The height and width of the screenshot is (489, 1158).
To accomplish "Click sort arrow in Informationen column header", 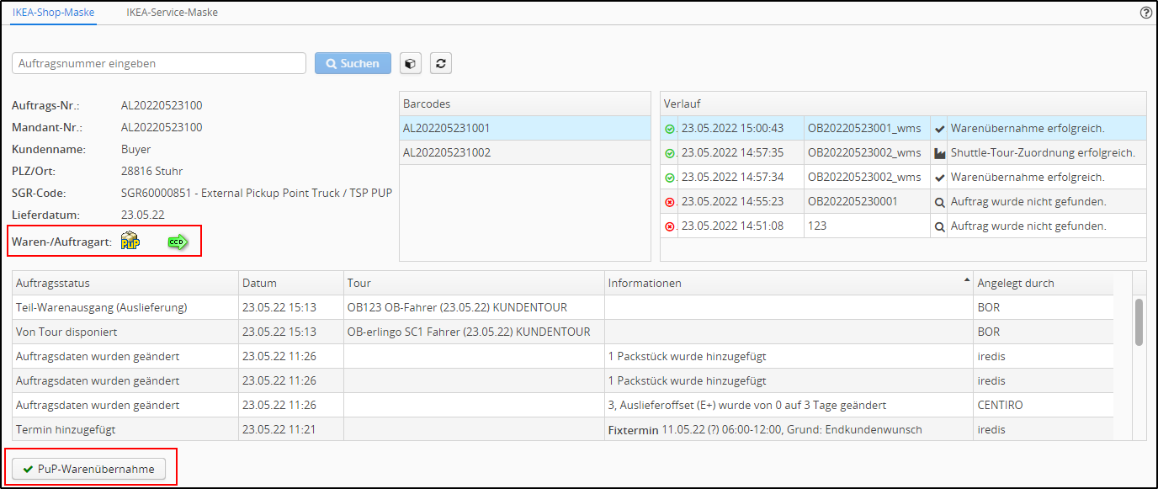I will coord(966,280).
